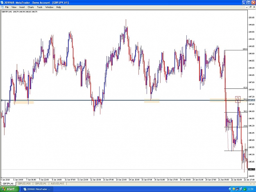Click the MetaTrader icon in the title bar

(x=2, y=2)
